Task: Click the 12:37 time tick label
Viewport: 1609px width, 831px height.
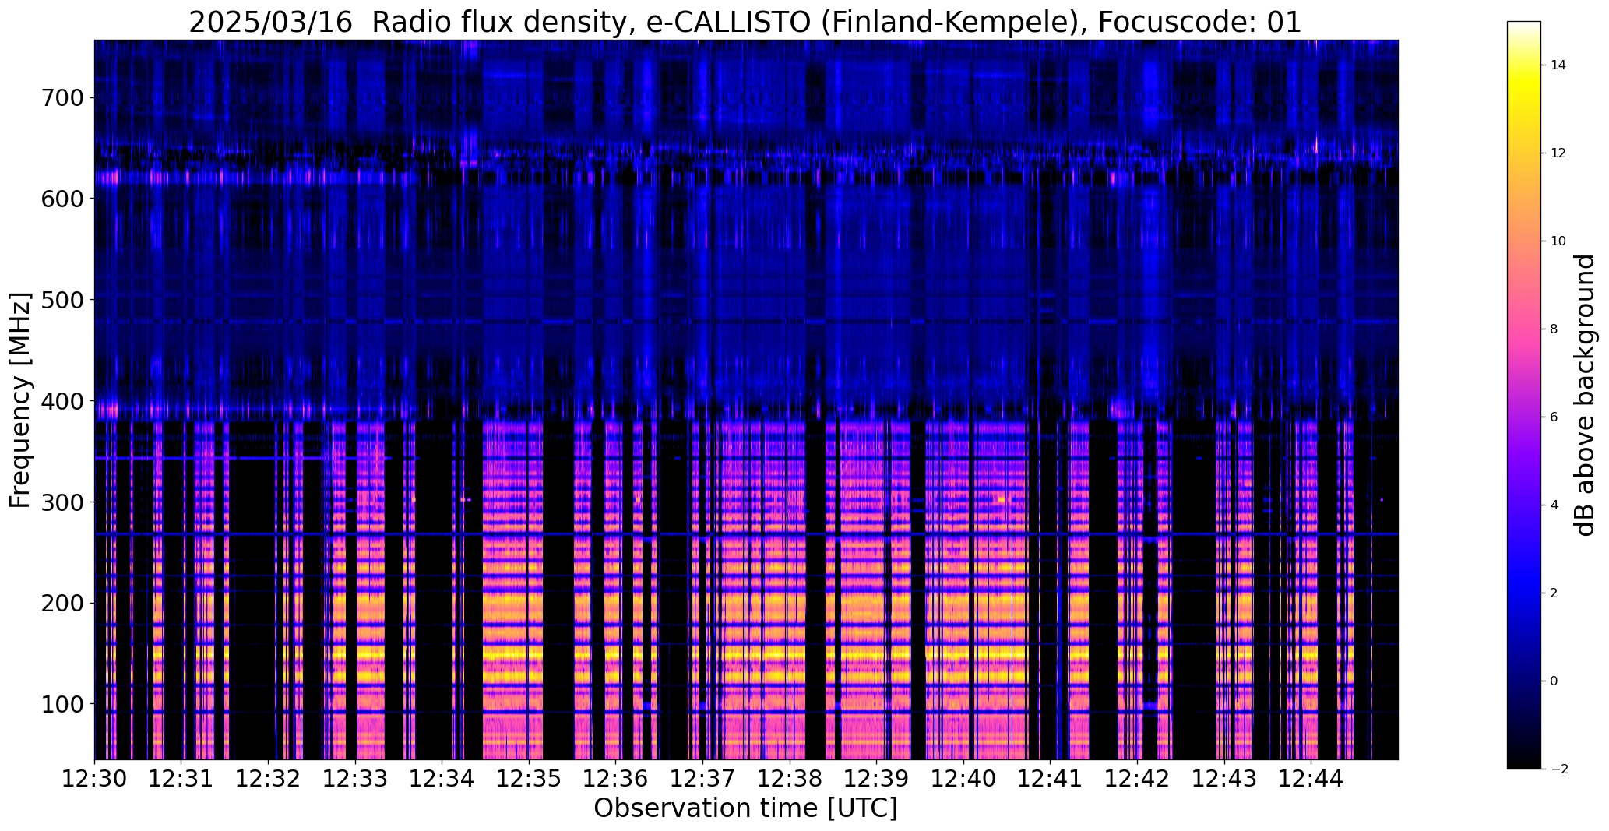Action: pos(703,779)
